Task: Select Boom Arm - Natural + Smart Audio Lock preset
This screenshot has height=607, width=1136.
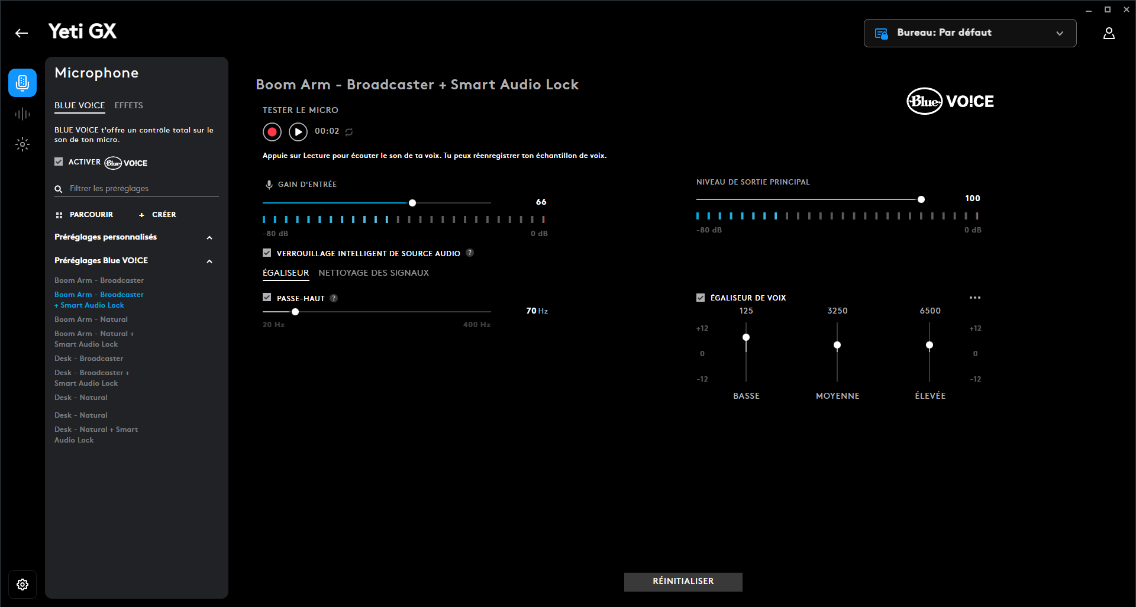Action: (x=94, y=339)
